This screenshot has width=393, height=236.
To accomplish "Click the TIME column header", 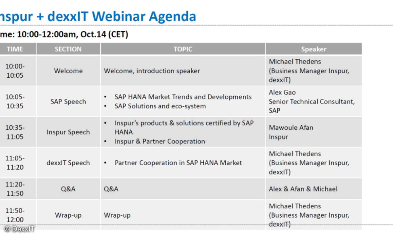I will pyautogui.click(x=18, y=49).
